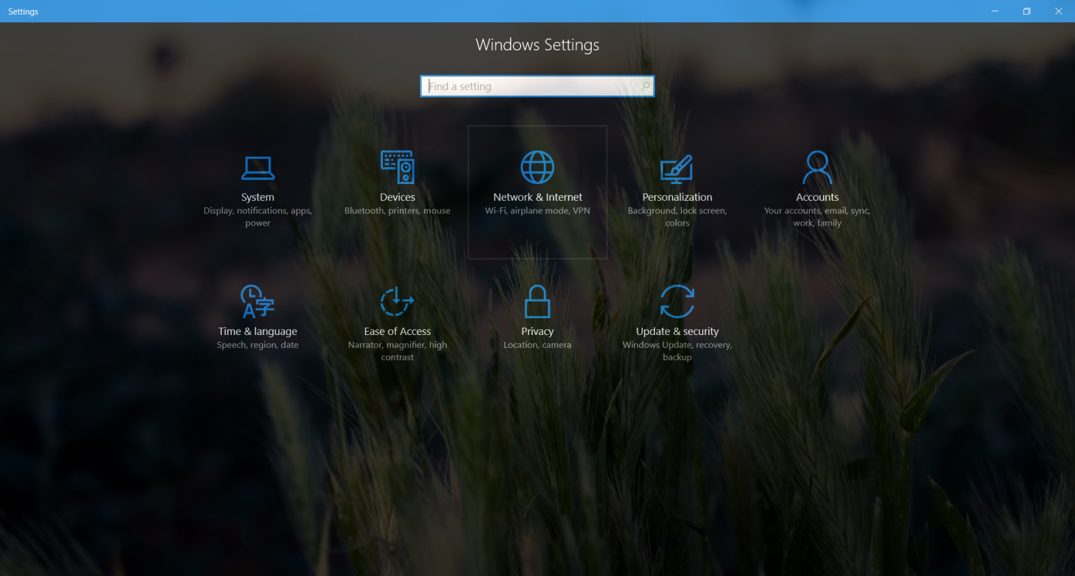Click the Personalization label
The height and width of the screenshot is (576, 1075).
point(677,197)
